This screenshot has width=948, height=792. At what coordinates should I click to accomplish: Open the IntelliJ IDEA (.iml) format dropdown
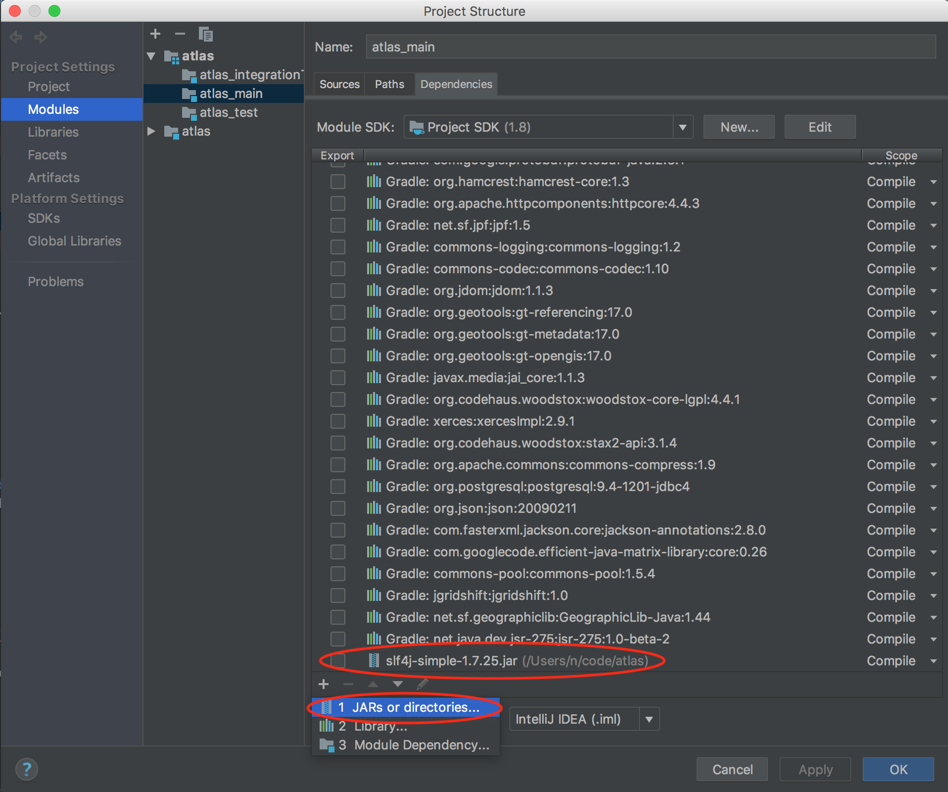point(649,719)
